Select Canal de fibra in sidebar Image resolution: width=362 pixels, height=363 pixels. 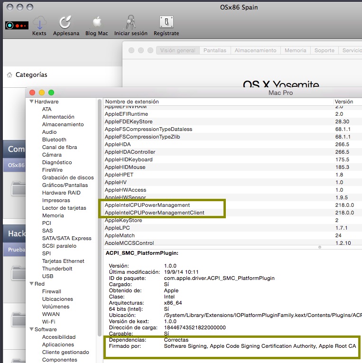coord(59,147)
